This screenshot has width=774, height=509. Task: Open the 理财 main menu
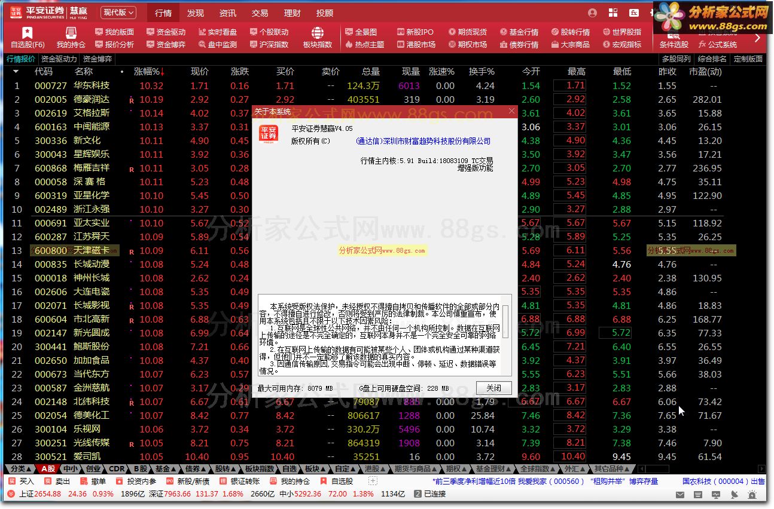tap(292, 13)
